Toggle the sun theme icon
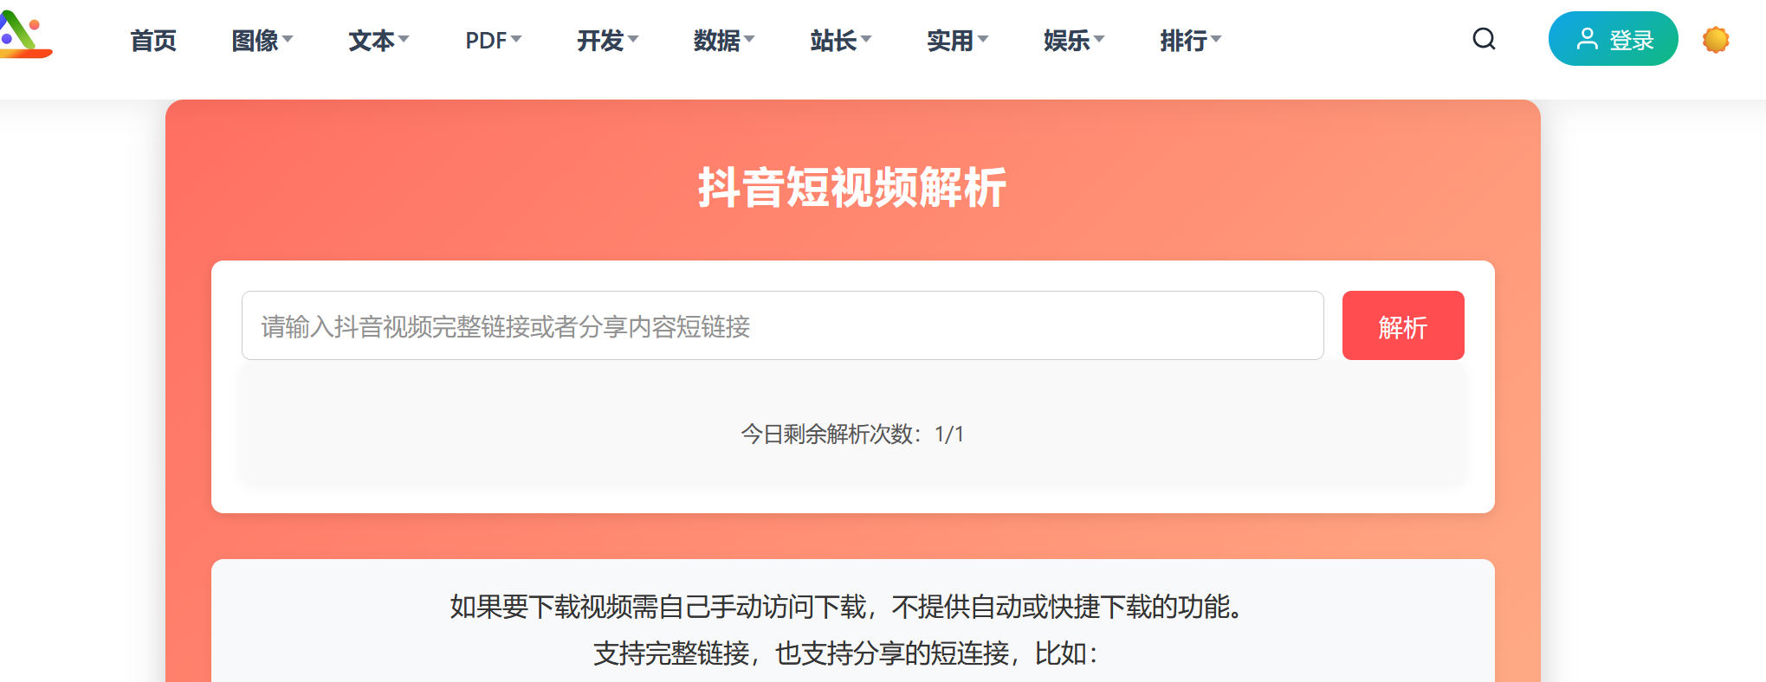 pyautogui.click(x=1715, y=40)
